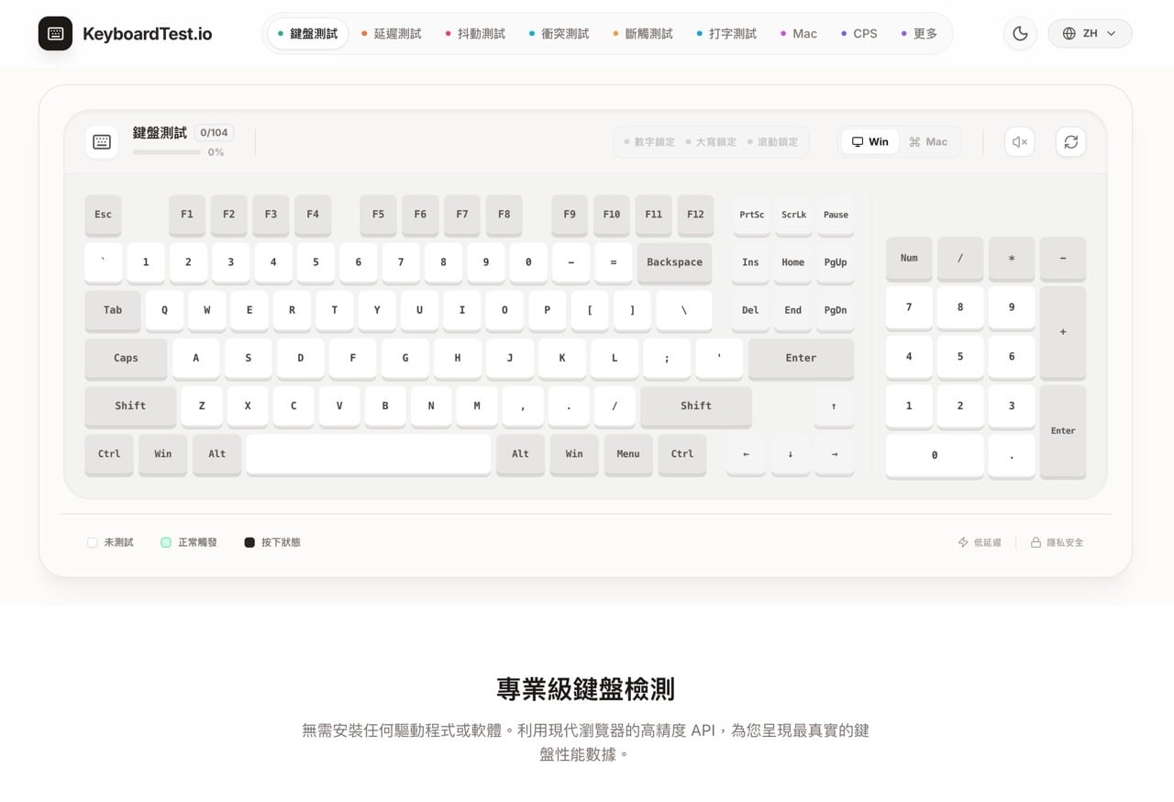Click the keyboard icon beside 鍵盤測試 title
The width and height of the screenshot is (1174, 802).
[x=102, y=142]
